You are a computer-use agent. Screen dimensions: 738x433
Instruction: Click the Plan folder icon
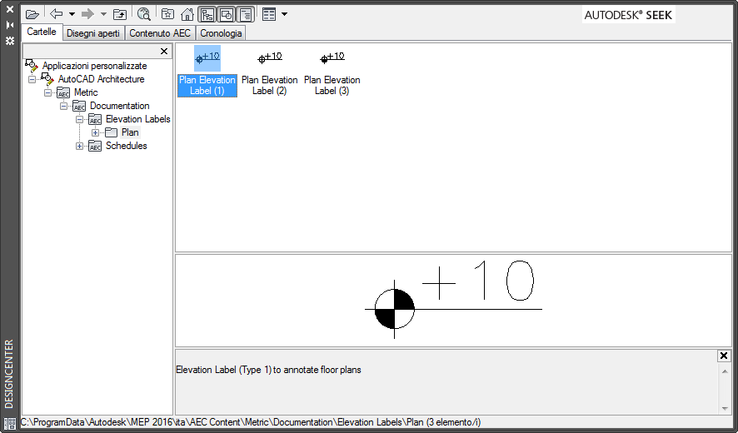[x=111, y=132]
